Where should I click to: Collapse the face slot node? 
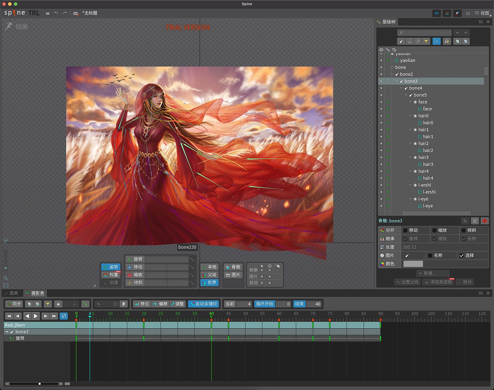(411, 102)
